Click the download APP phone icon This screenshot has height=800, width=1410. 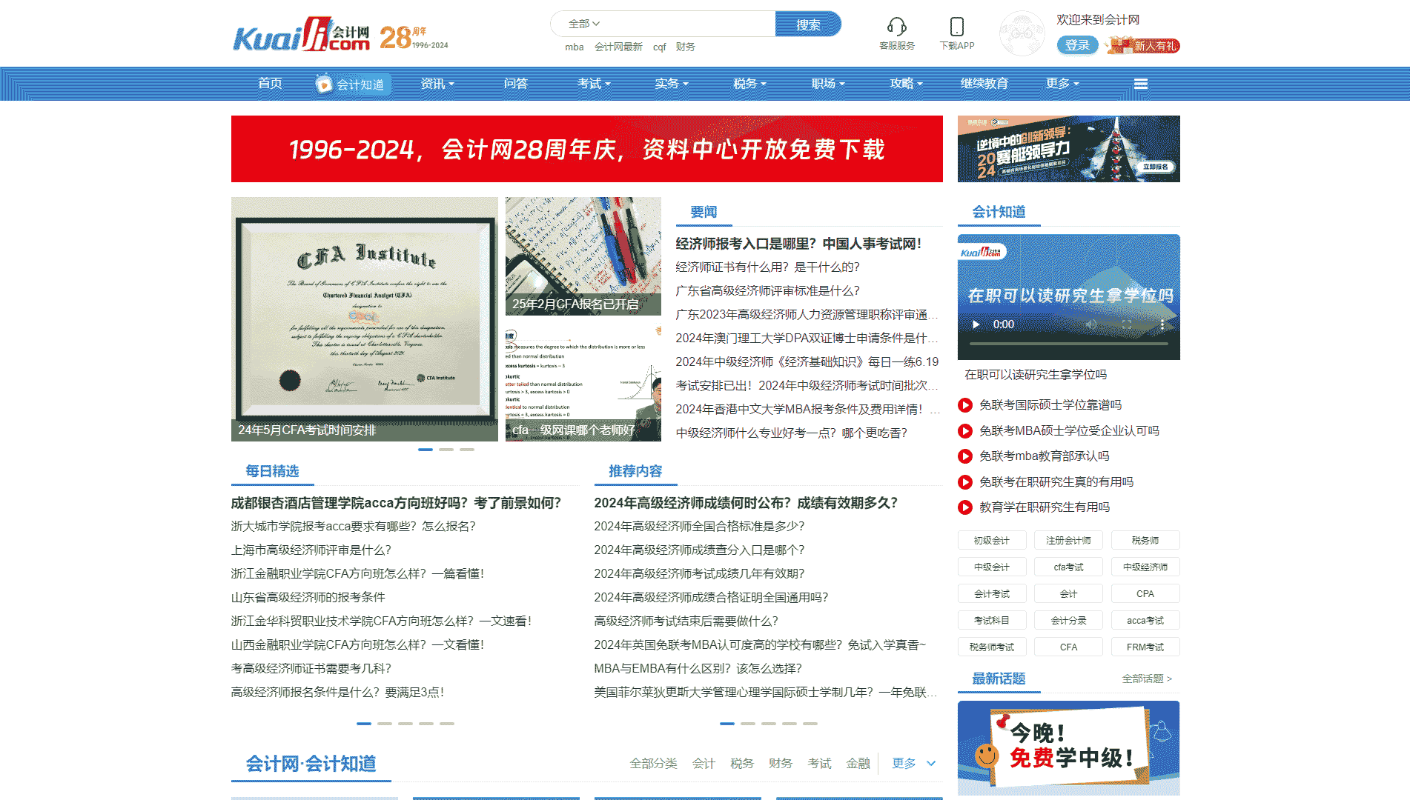[x=957, y=27]
